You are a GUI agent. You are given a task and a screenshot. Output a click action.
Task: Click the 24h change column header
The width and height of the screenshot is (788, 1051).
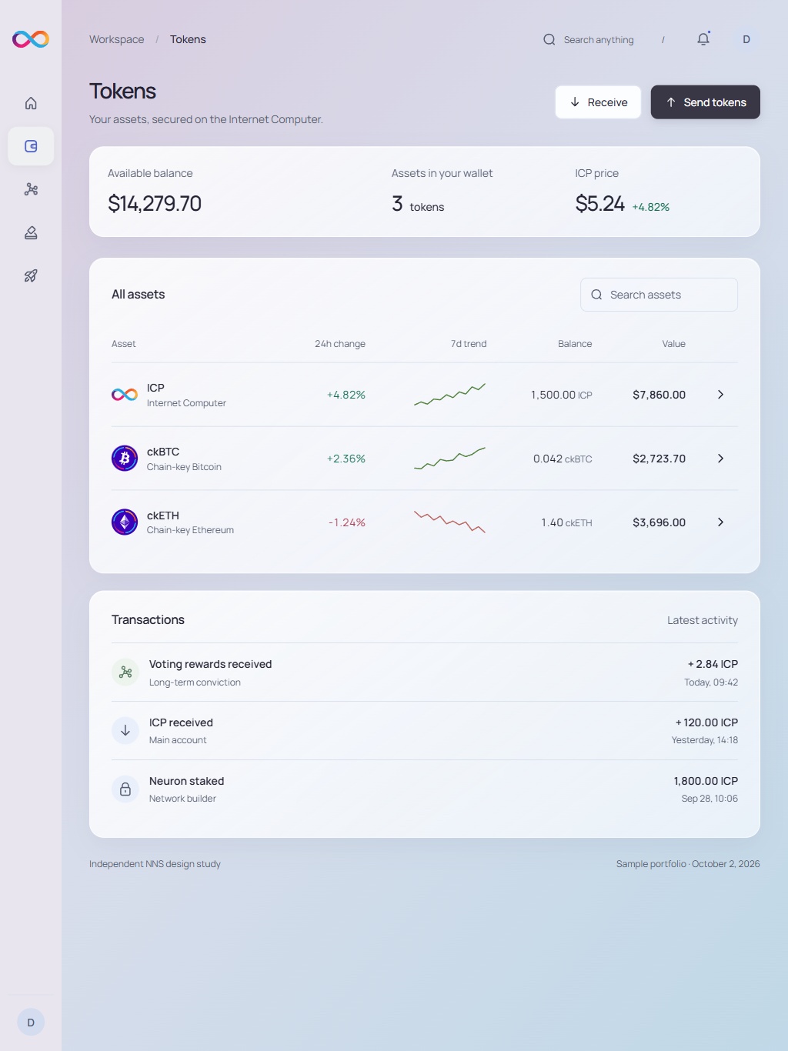[x=340, y=344]
